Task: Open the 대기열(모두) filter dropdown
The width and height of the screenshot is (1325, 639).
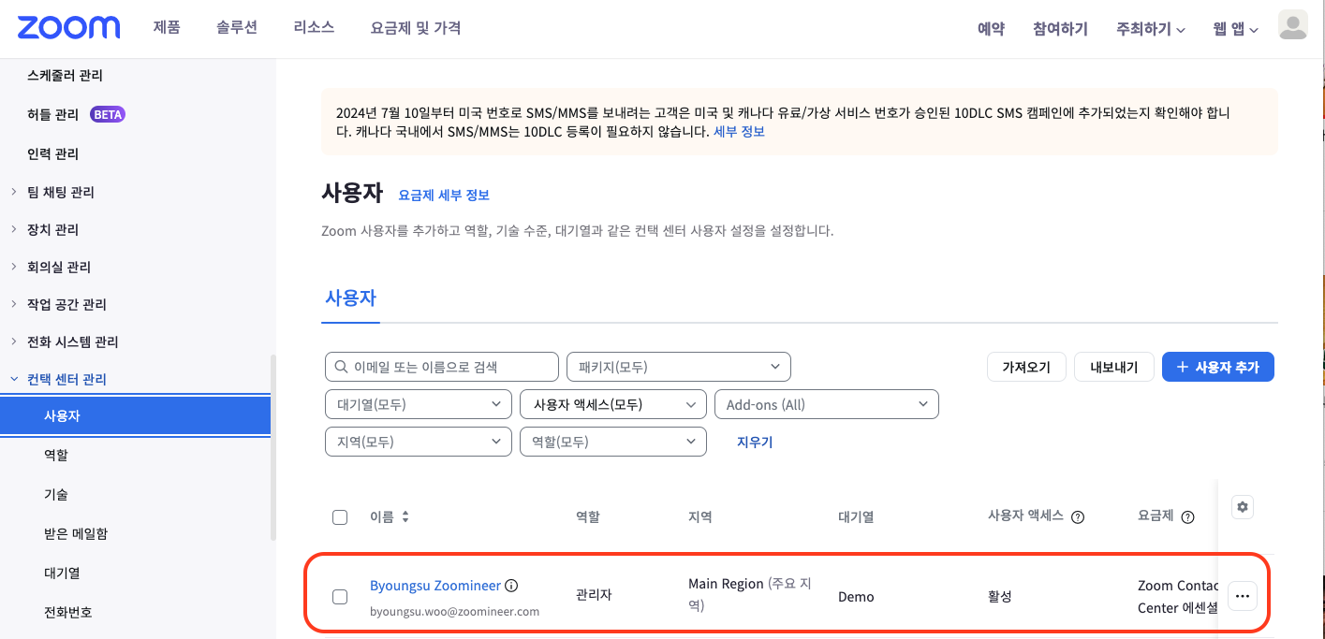Action: 419,404
